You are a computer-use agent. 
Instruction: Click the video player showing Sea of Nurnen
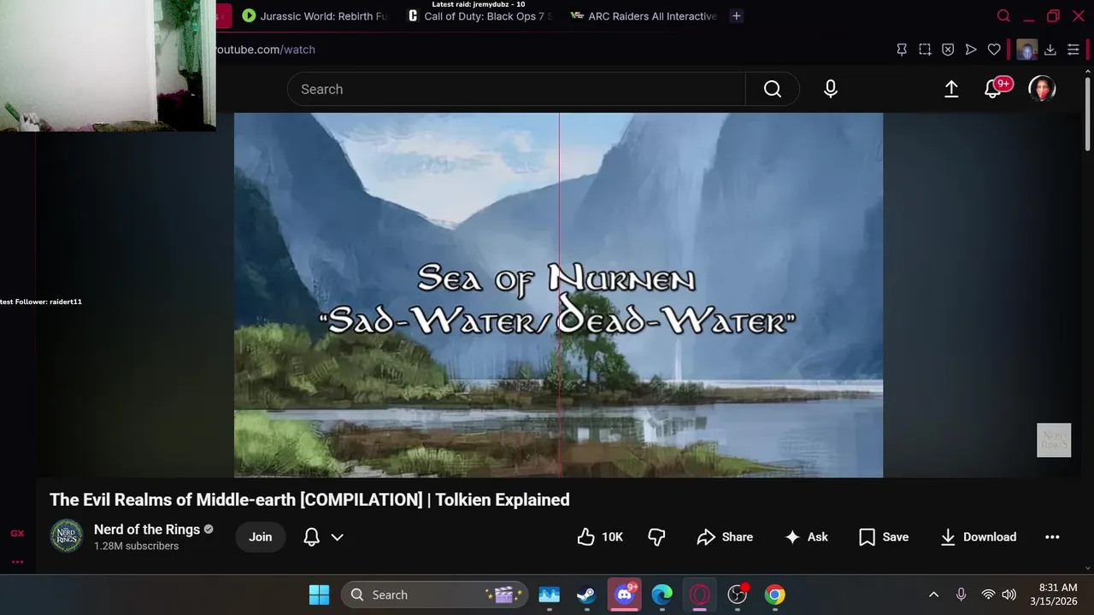[558, 295]
